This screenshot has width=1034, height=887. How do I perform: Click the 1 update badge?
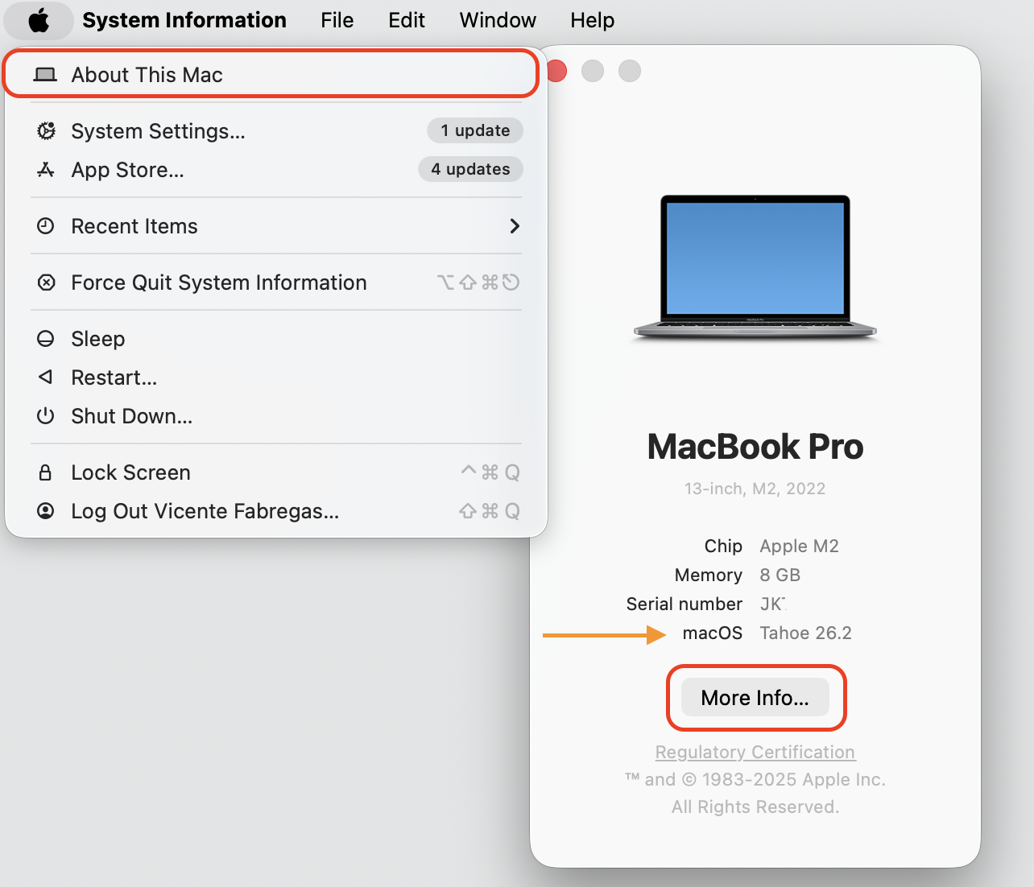click(475, 130)
